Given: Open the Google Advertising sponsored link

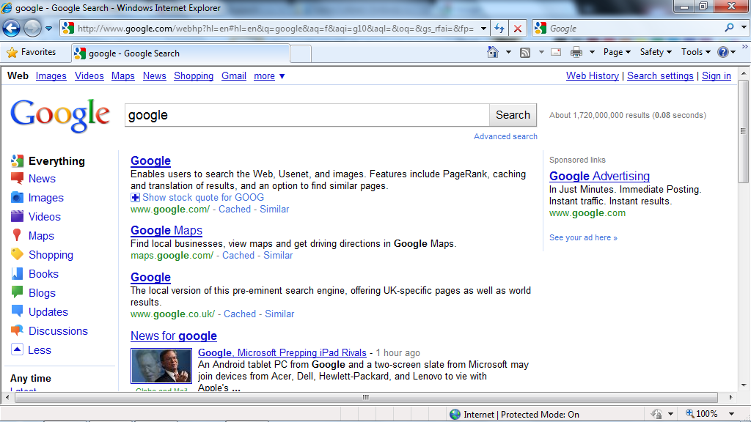Looking at the screenshot, I should (599, 176).
